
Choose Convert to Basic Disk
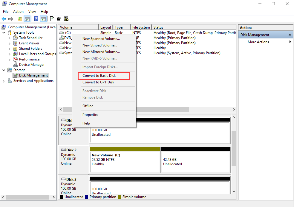[x=104, y=76]
